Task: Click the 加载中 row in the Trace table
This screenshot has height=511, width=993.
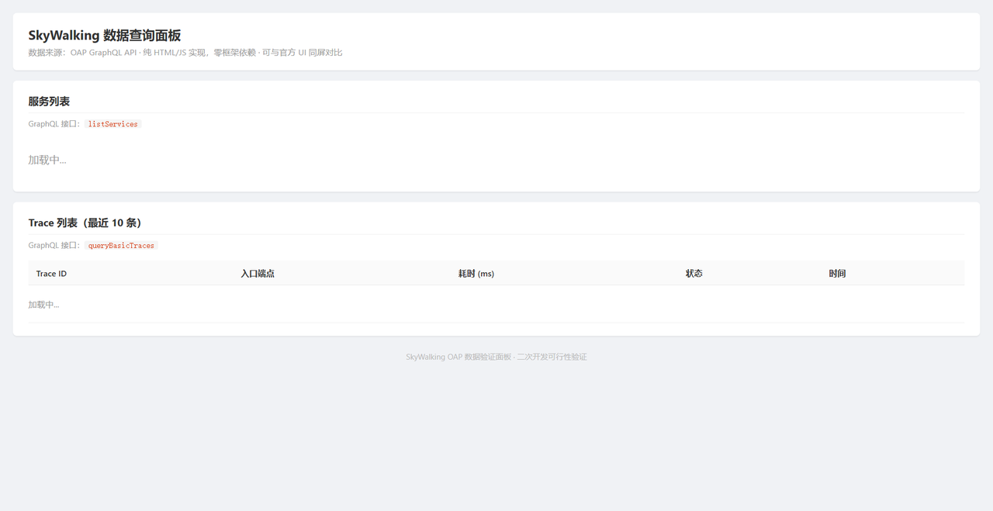Action: (x=496, y=304)
